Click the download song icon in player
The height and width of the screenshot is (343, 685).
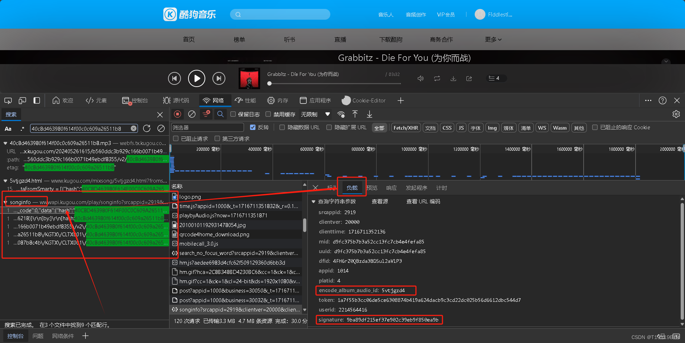pos(453,78)
